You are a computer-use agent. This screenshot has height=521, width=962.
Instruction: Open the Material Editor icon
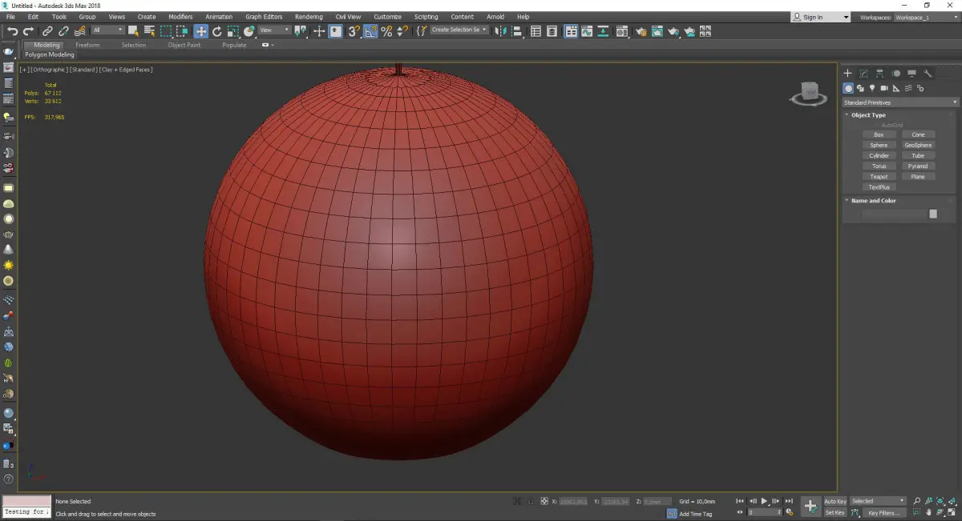621,31
